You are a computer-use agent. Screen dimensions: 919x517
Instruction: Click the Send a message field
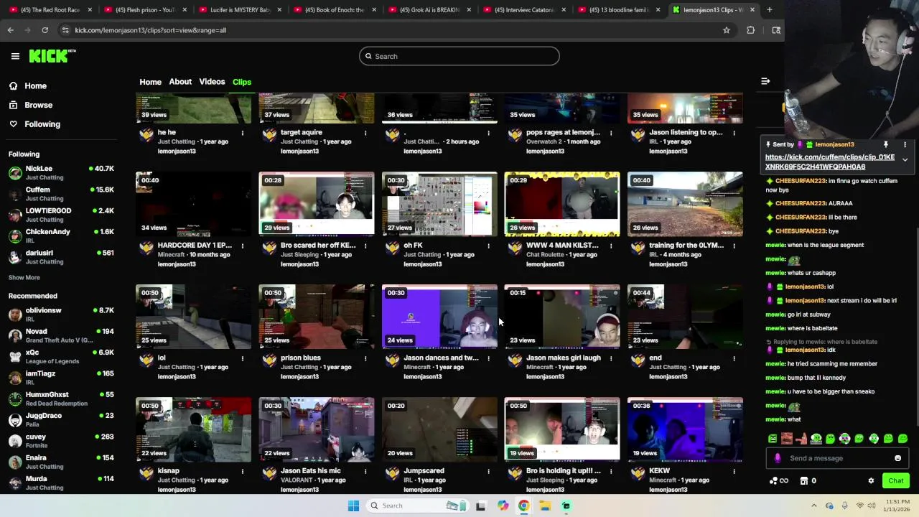[836, 458]
